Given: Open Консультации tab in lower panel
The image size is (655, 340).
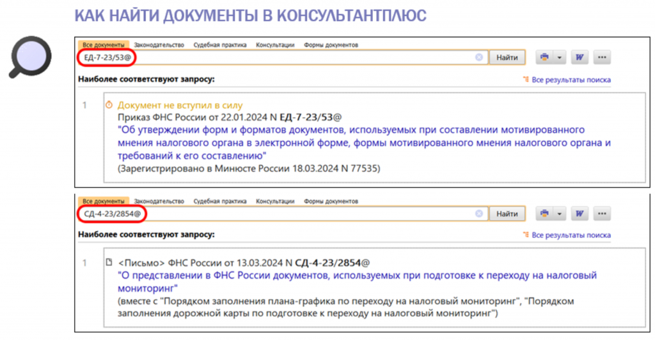Looking at the screenshot, I should [275, 201].
